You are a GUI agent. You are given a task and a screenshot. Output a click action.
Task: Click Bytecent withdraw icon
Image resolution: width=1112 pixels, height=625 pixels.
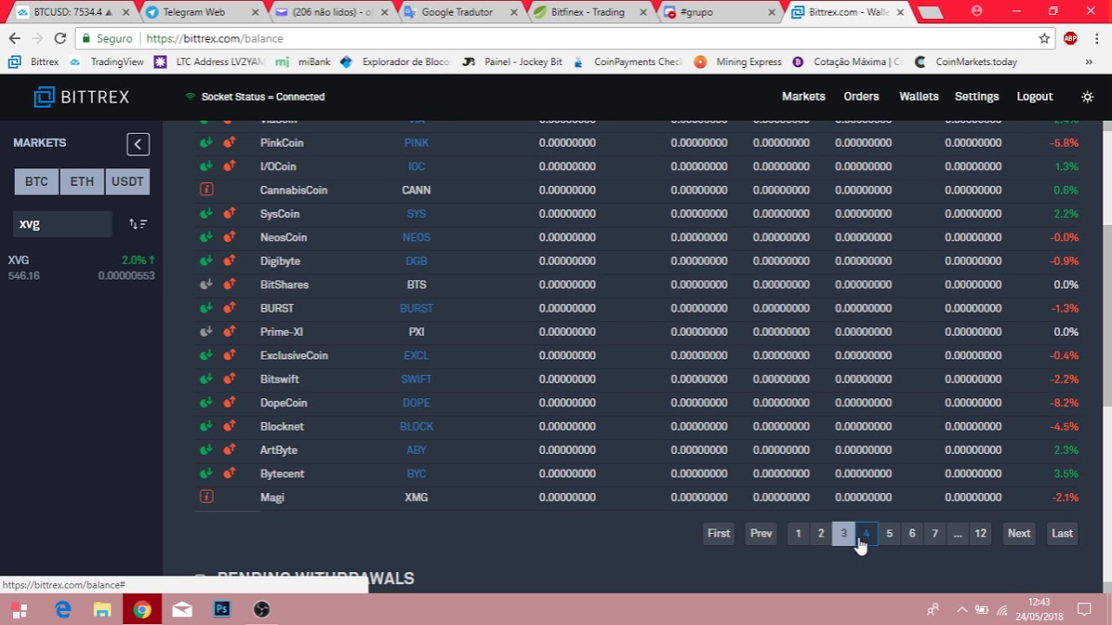(x=229, y=473)
